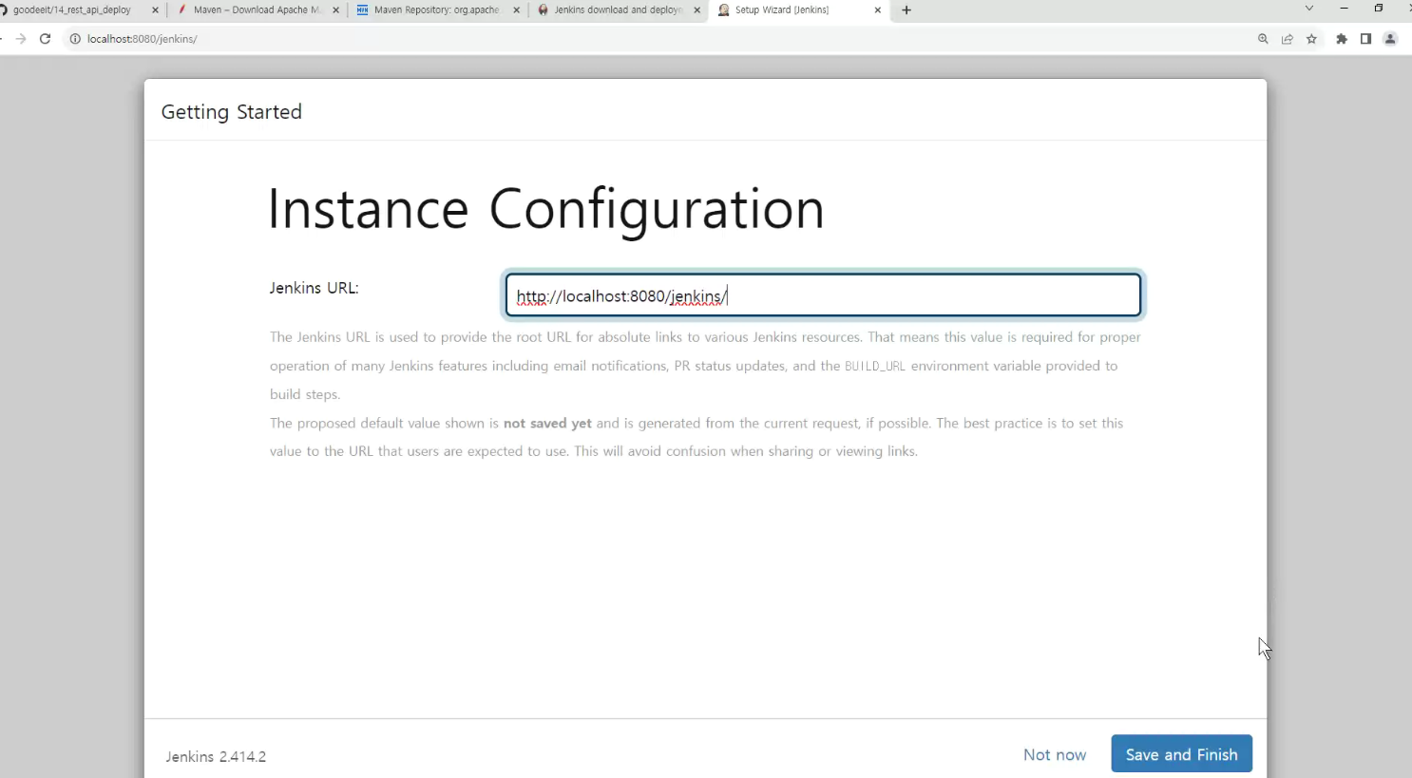Switch to the Jenkins download and deployment tab
Screen dimensions: 1412x778
click(x=618, y=10)
